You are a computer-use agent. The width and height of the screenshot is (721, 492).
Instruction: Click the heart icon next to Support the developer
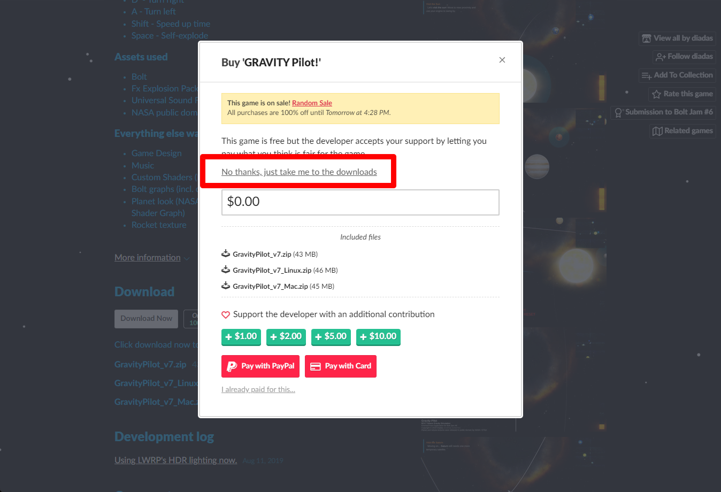226,314
